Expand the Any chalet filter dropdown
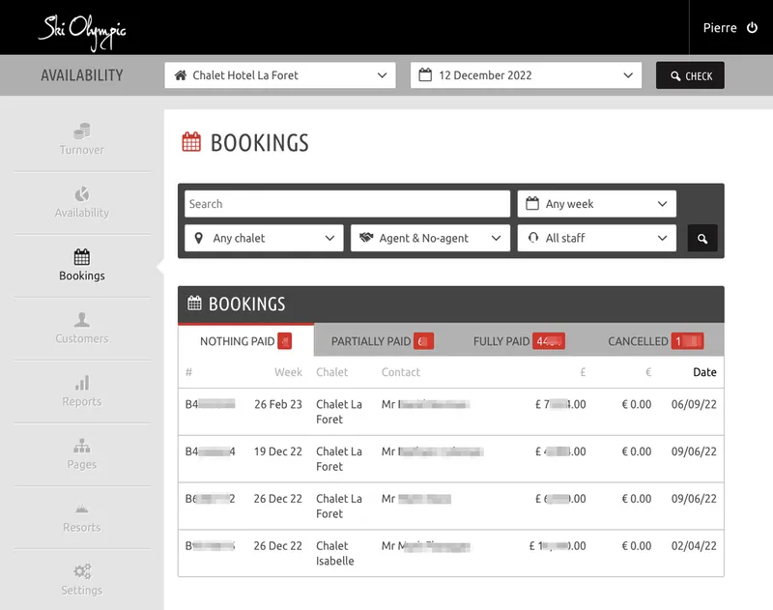Screen dimensions: 773x610 (x=264, y=238)
